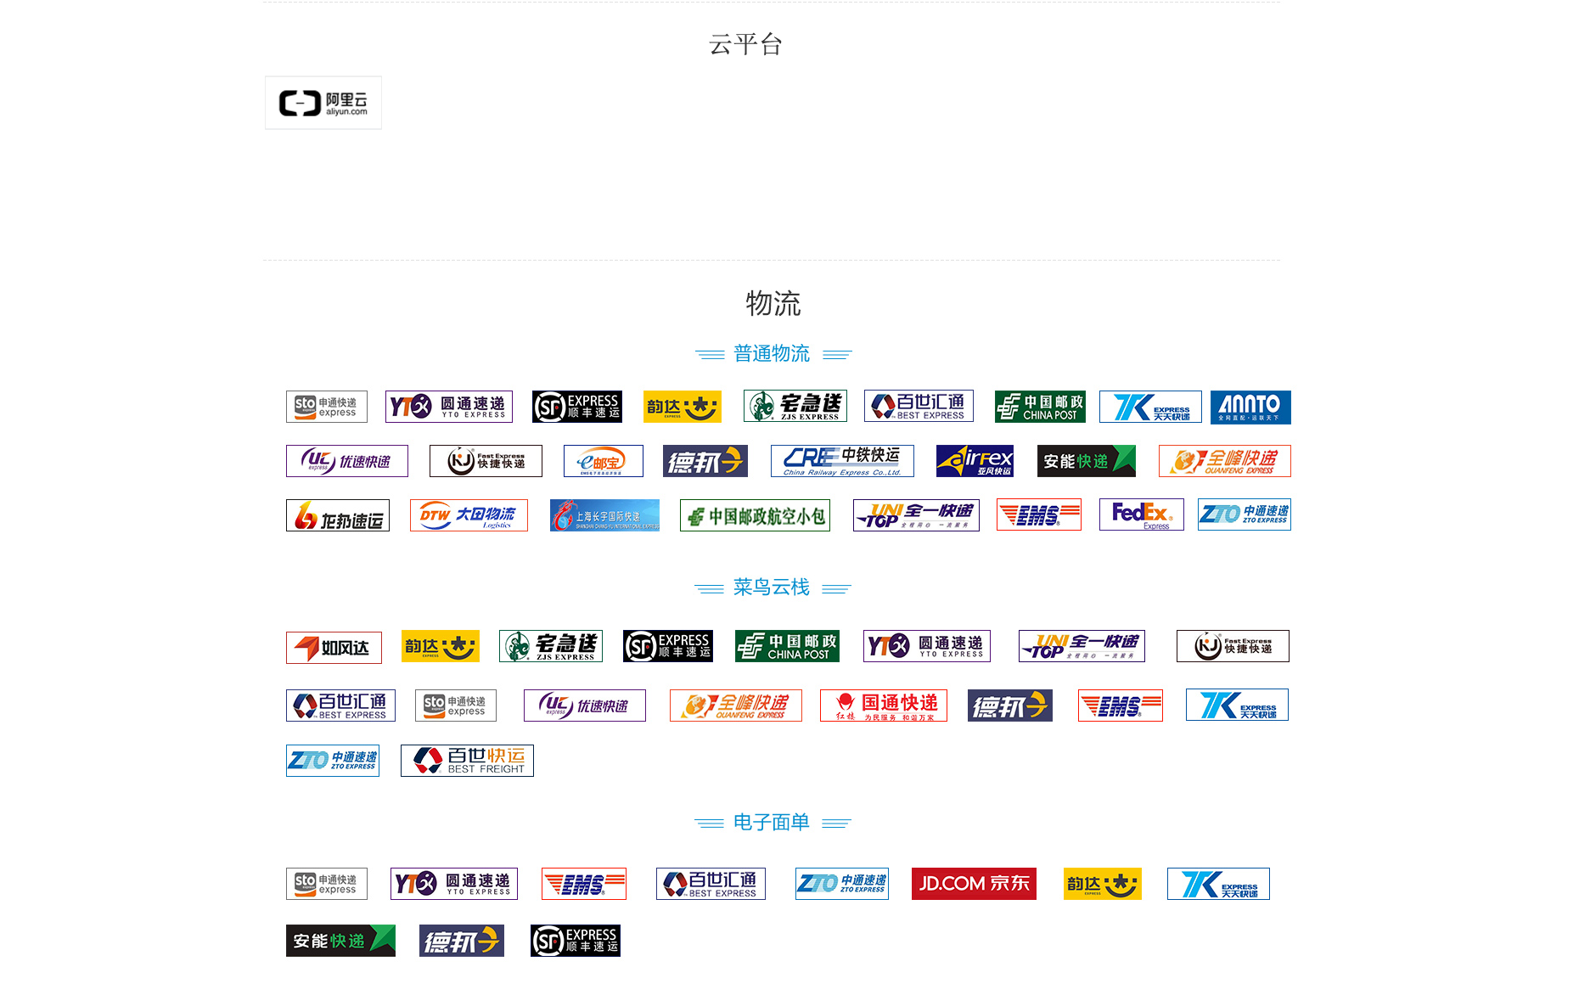Select 安能快递 logo under 电子面单
The width and height of the screenshot is (1579, 995).
(x=340, y=941)
